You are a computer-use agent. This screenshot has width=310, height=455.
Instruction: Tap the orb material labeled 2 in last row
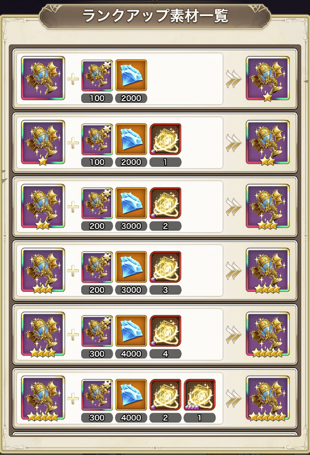(x=165, y=395)
